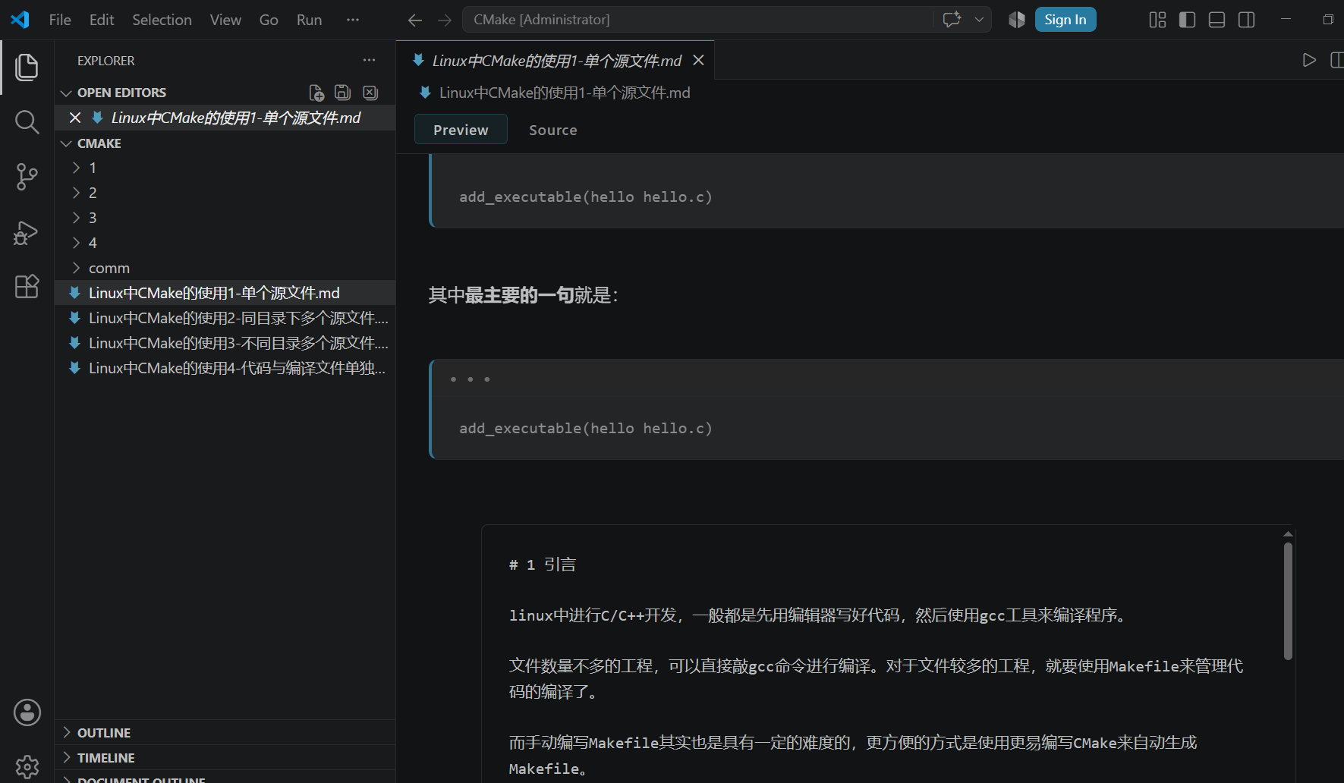Click the Close All Editors icon
This screenshot has width=1344, height=783.
click(370, 93)
